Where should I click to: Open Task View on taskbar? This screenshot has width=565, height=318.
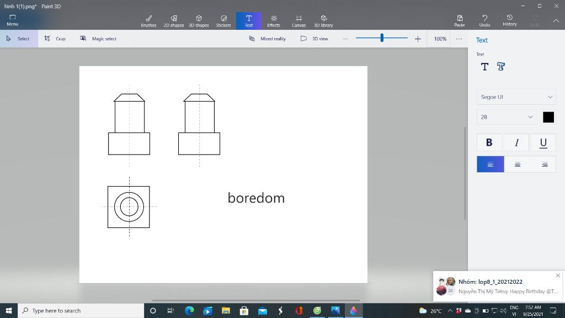pos(171,310)
